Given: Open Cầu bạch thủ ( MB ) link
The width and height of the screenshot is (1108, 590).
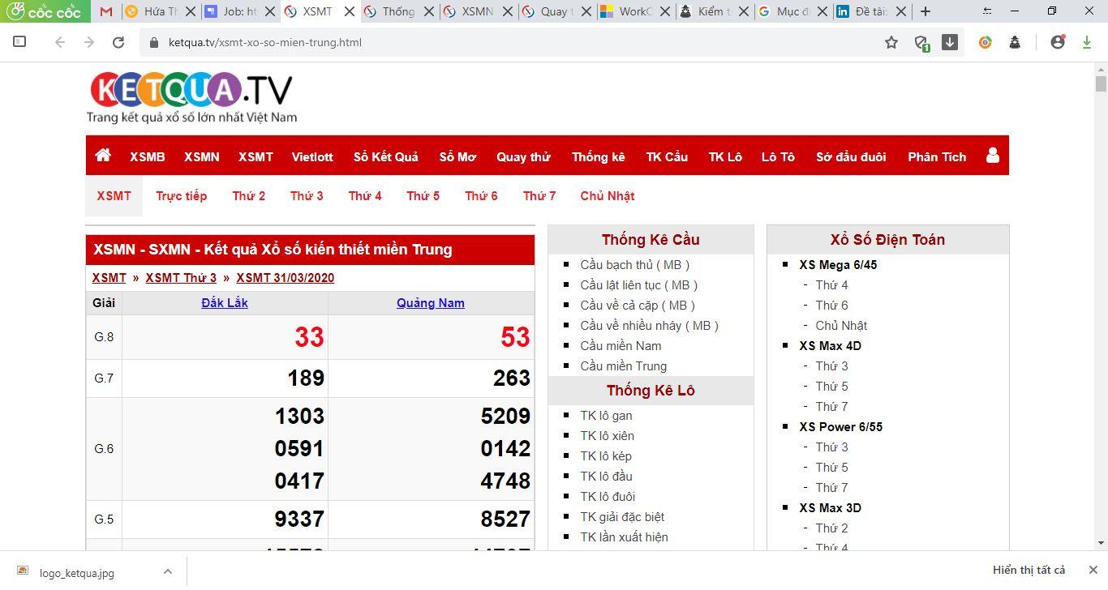Looking at the screenshot, I should pyautogui.click(x=635, y=264).
